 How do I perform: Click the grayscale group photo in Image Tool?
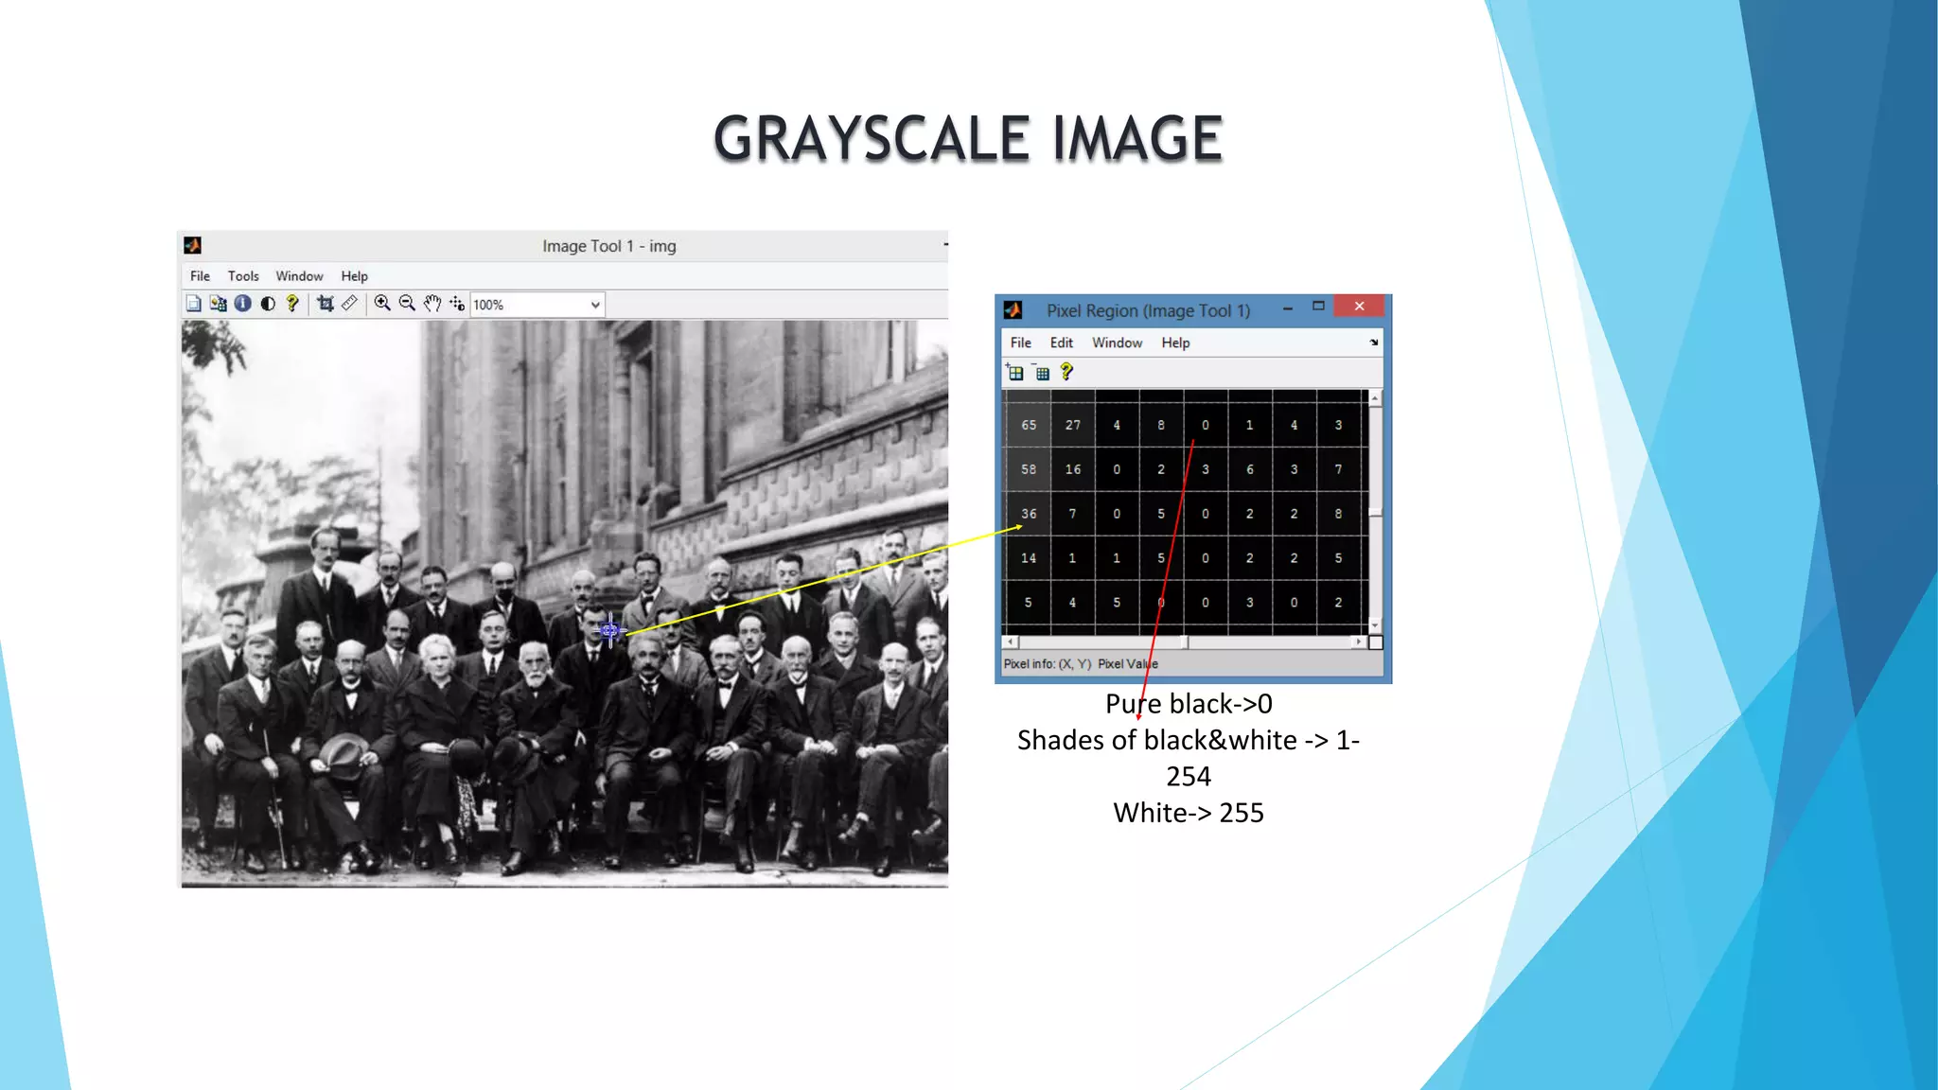pos(565,604)
